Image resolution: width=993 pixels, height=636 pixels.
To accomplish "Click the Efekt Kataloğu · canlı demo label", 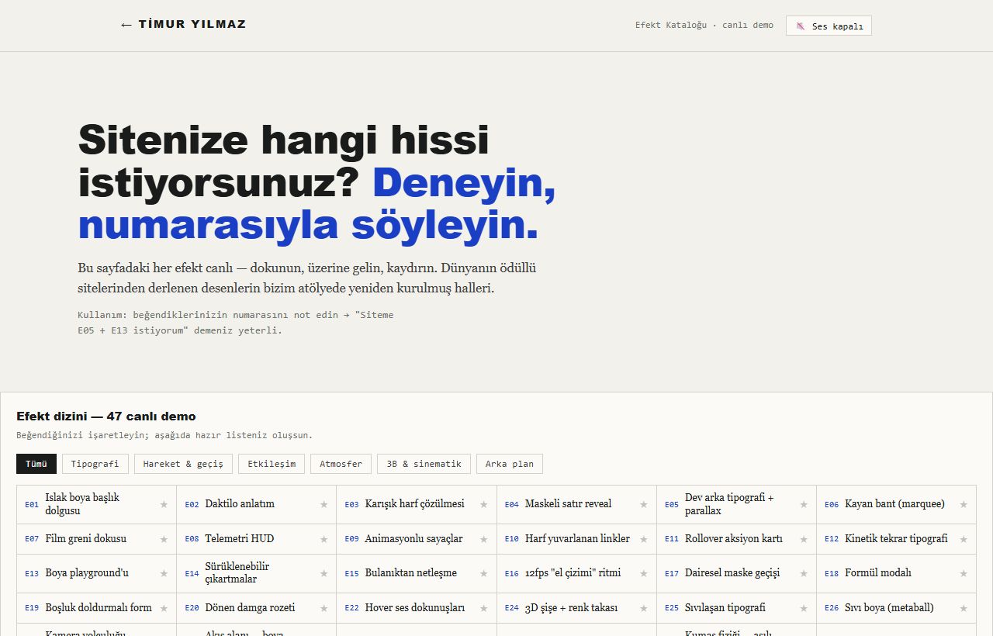I will [x=704, y=26].
